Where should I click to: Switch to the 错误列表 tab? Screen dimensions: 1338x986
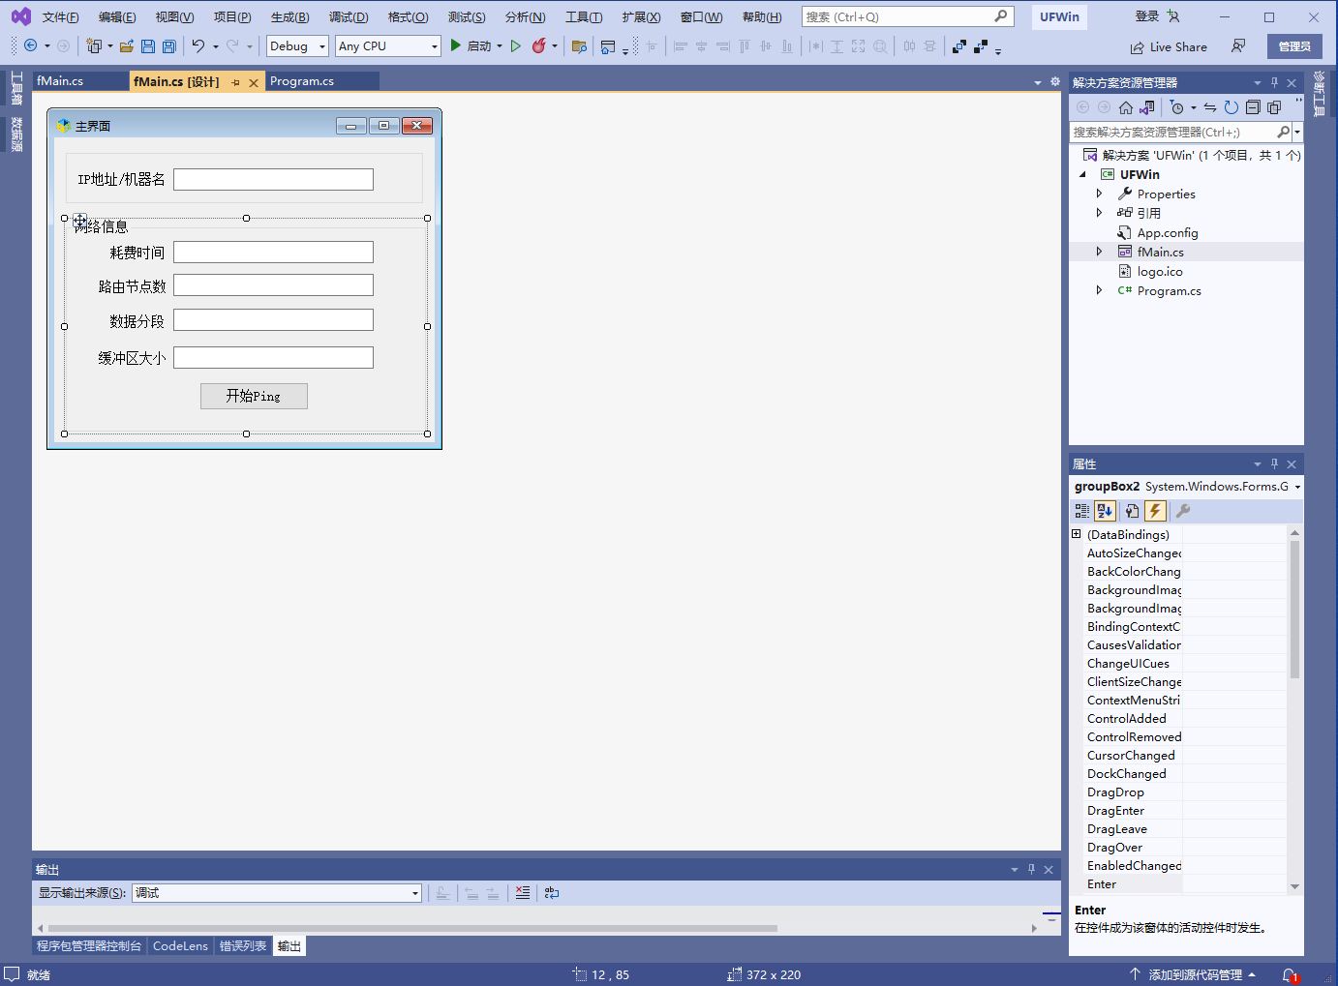[x=243, y=946]
